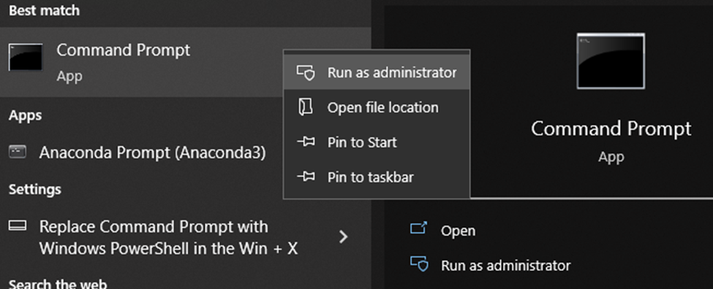The image size is (713, 289).
Task: Click the Command Prompt icon in Best match
Action: point(26,57)
